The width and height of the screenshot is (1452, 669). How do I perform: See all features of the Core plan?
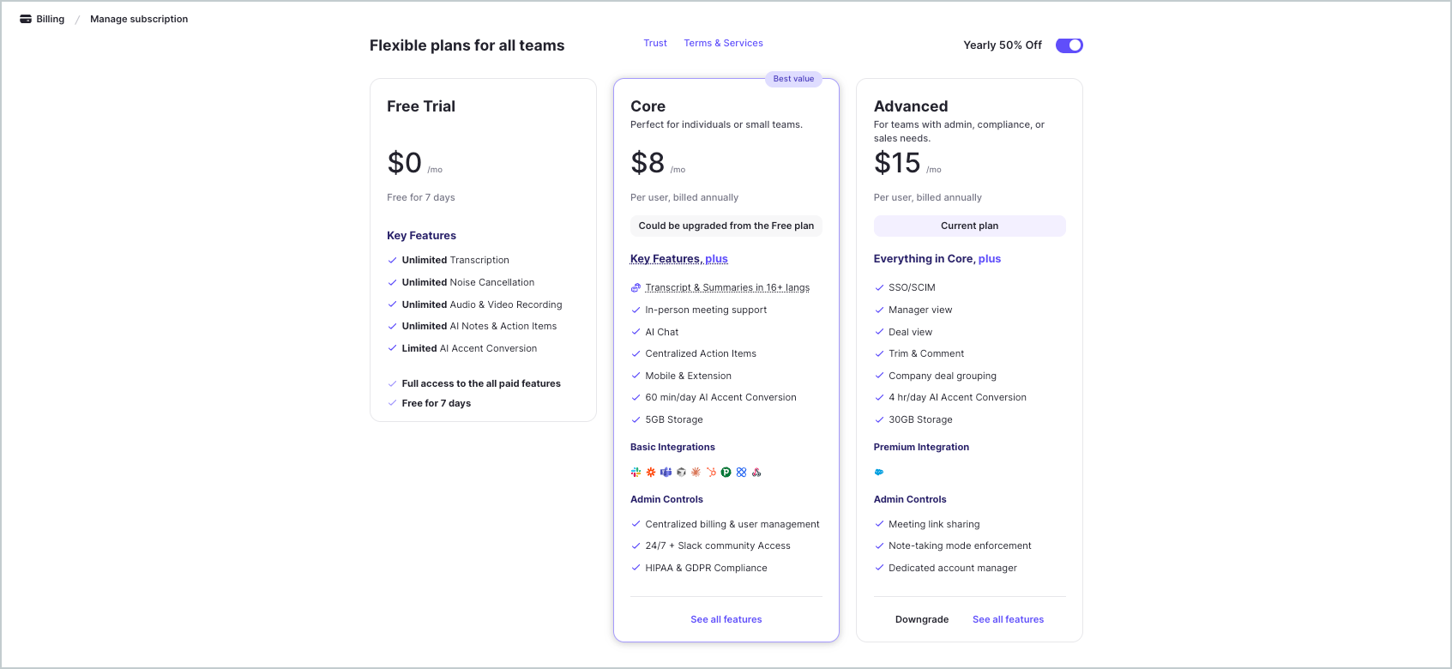tap(726, 619)
